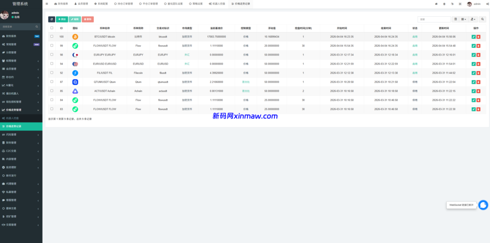Toggle the sidebar with the hamburger icon
The image size is (490, 243).
47,4
